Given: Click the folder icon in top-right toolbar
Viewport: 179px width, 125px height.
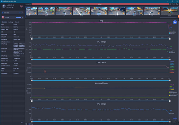Looking at the screenshot, I should (x=174, y=4).
